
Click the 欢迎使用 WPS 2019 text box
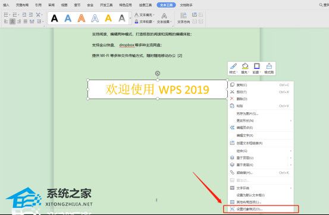click(158, 90)
